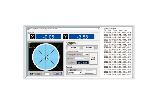Click the Sampling Time input field
158x105 pixels.
click(86, 54)
